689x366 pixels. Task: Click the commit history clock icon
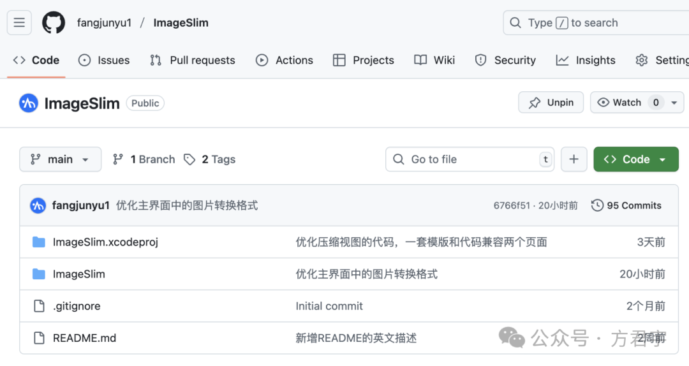tap(597, 205)
